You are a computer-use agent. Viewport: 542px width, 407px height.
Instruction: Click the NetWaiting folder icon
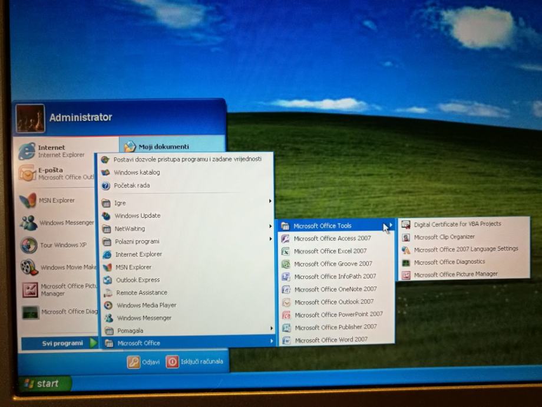pos(107,229)
